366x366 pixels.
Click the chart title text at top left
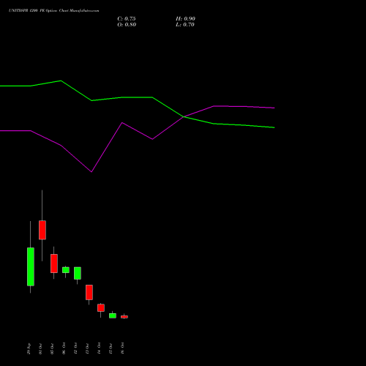(54, 11)
